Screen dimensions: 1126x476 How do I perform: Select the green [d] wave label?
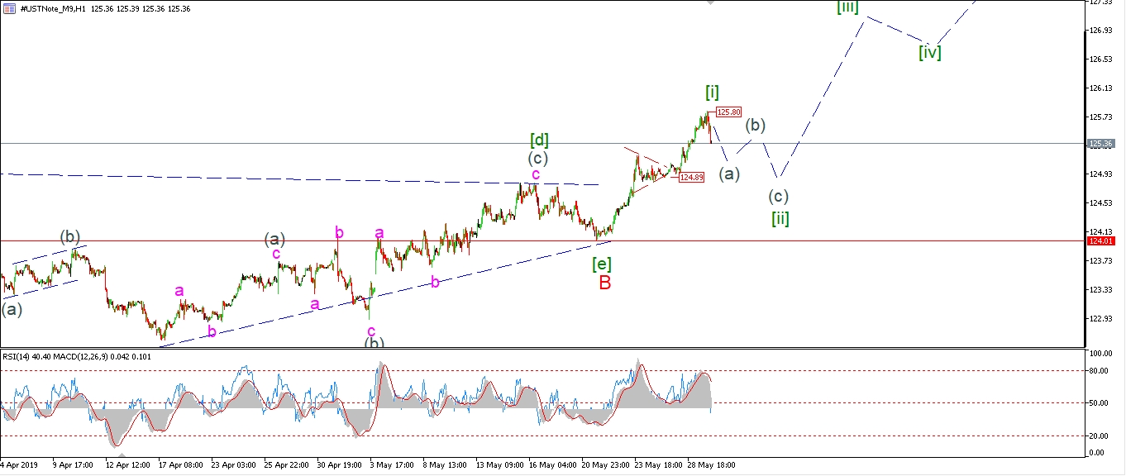point(539,140)
